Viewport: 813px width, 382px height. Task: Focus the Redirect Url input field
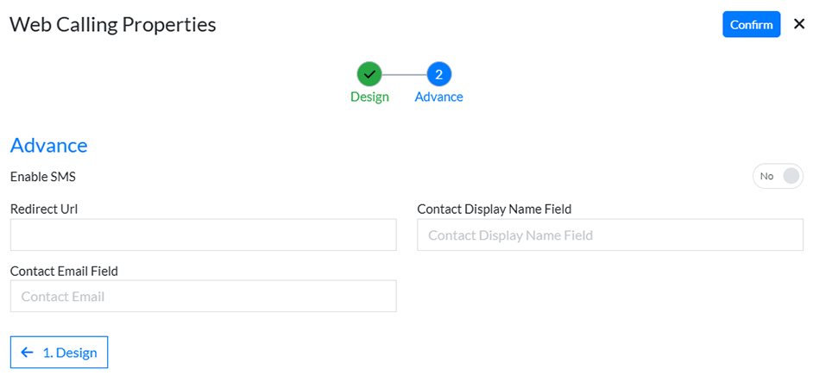coord(203,235)
